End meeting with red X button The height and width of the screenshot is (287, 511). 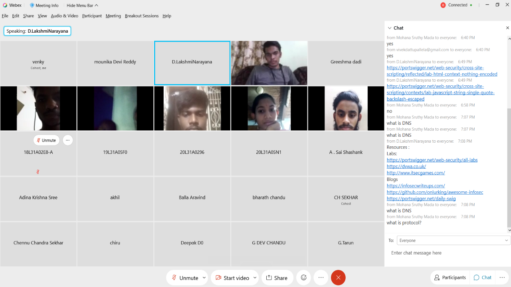pos(338,278)
